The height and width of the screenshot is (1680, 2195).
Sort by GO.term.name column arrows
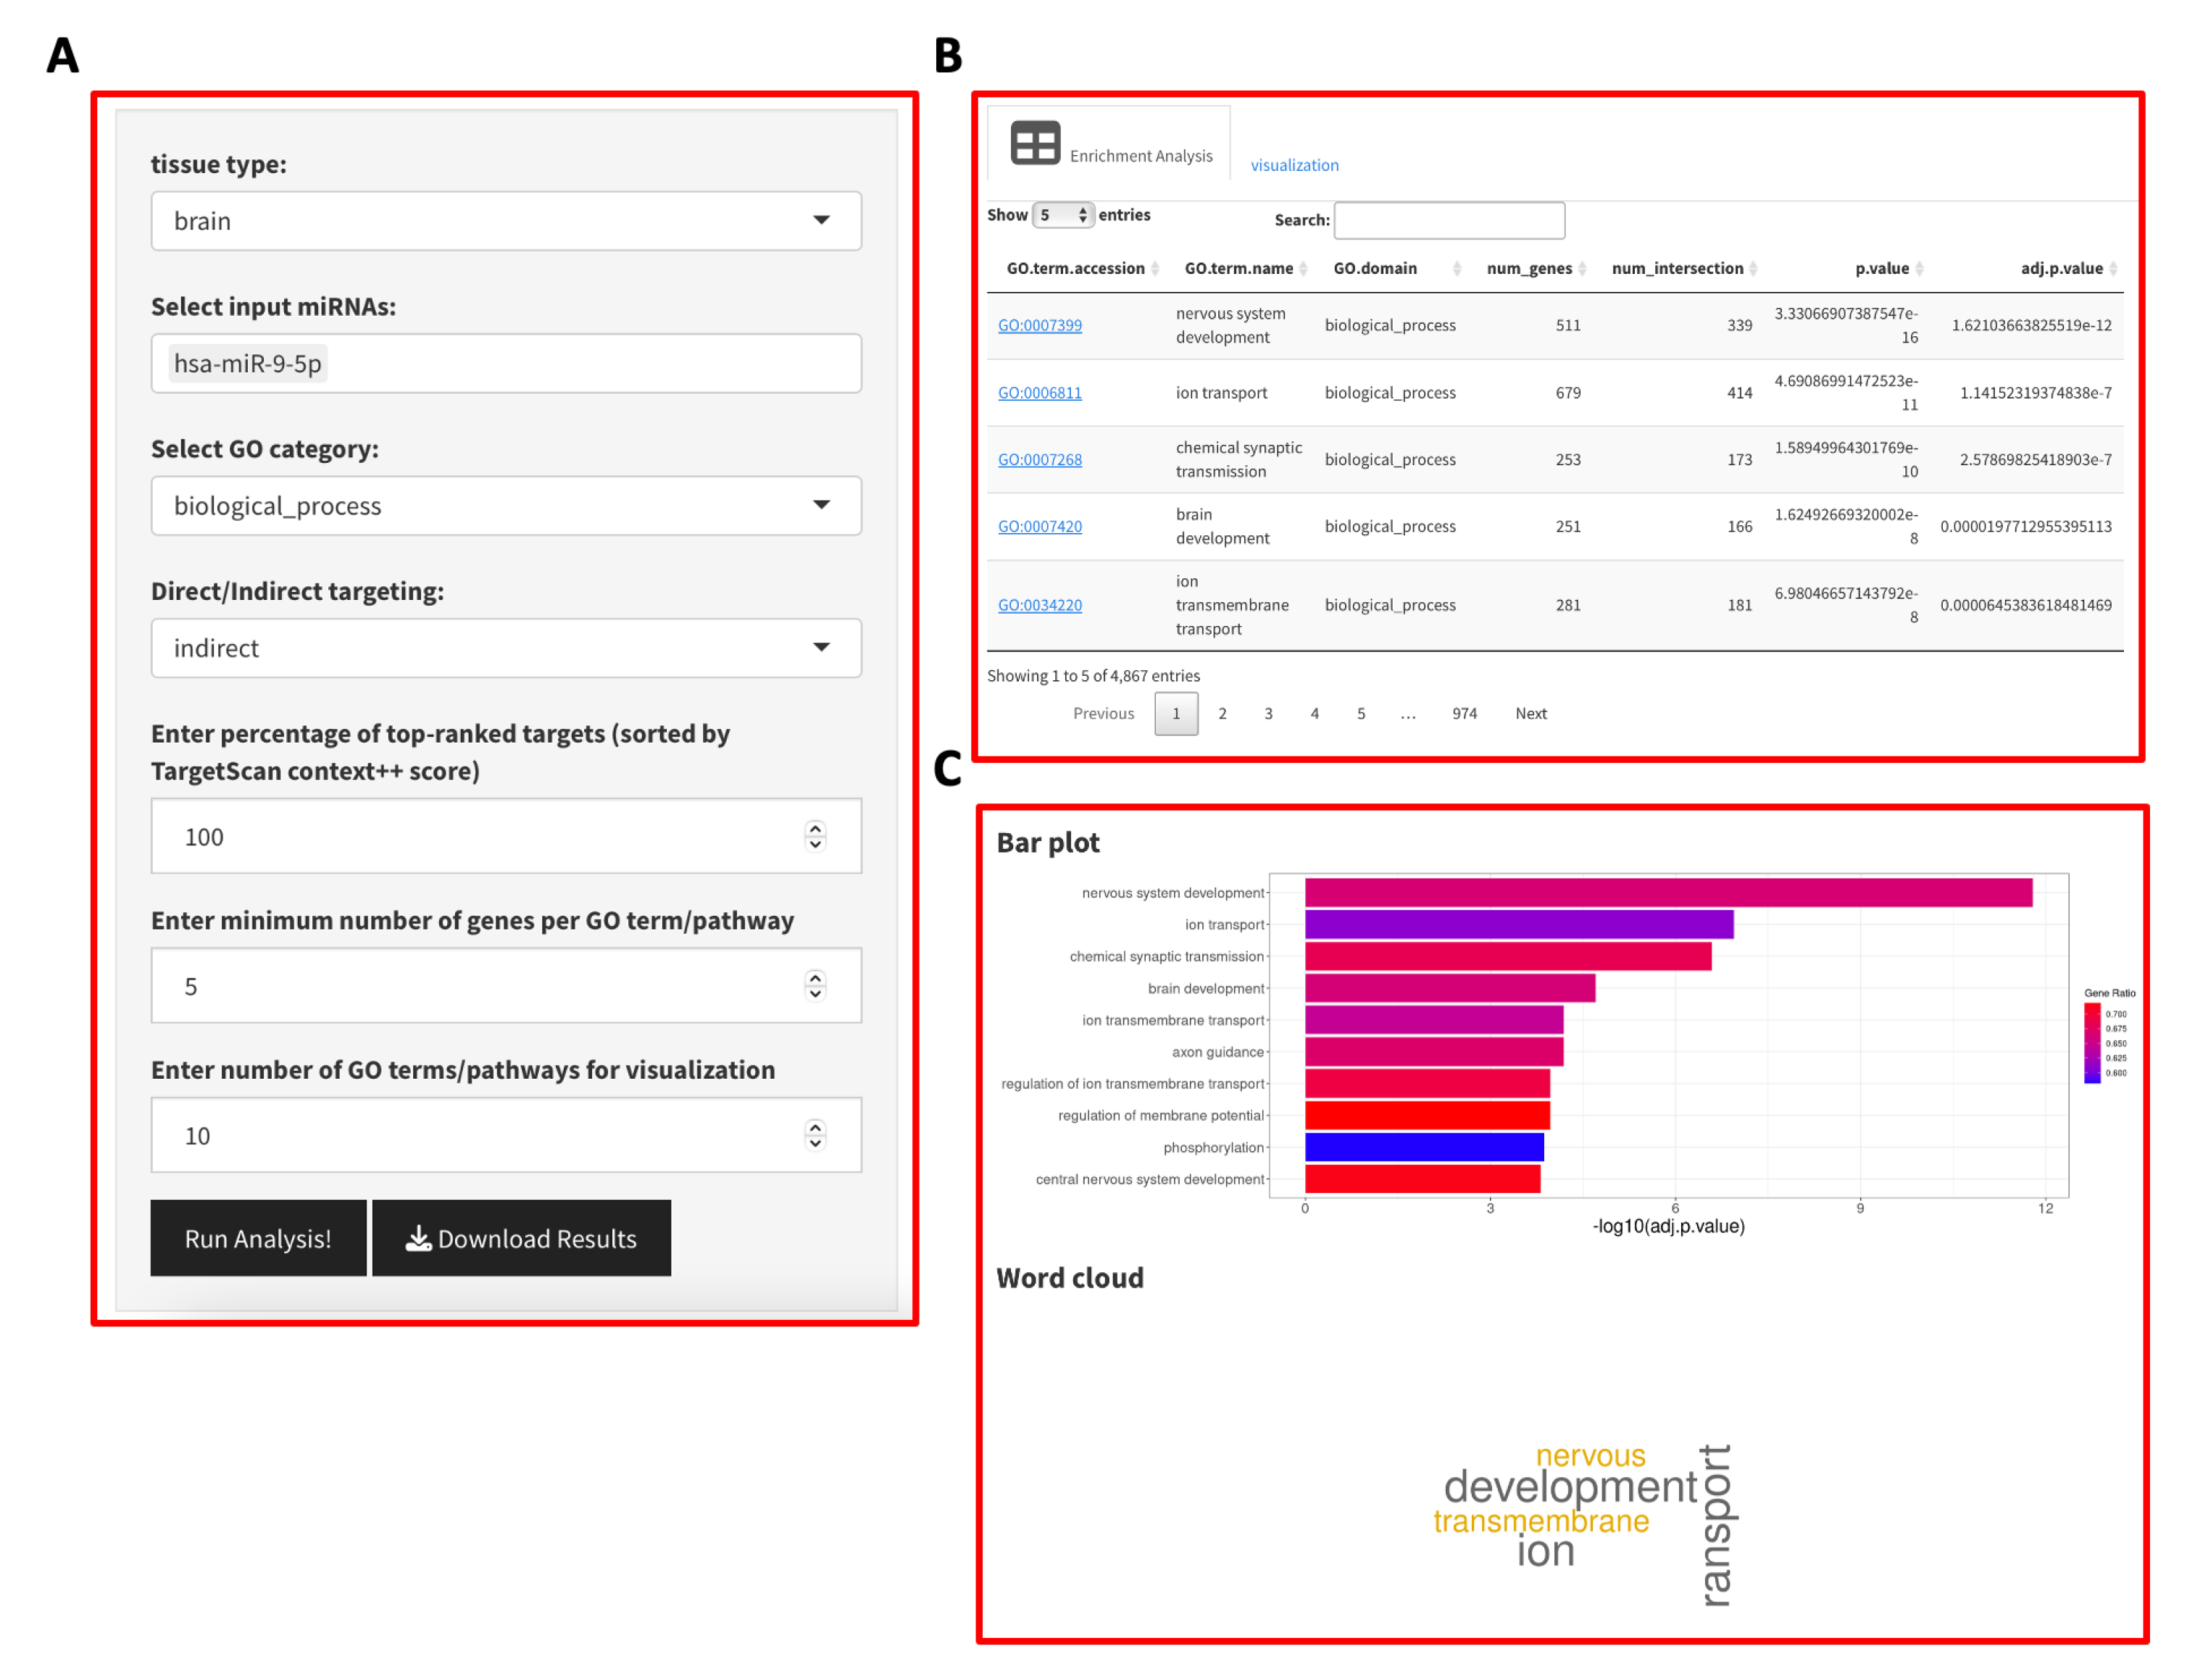[1303, 268]
